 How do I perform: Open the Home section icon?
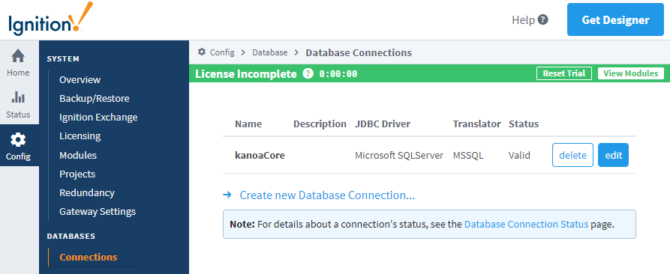coord(18,56)
